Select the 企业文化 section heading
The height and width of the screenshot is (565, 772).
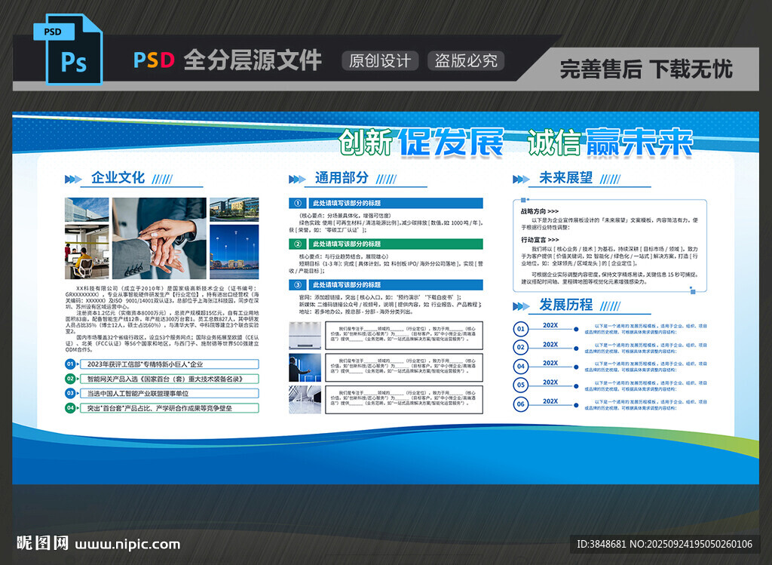[x=118, y=177]
